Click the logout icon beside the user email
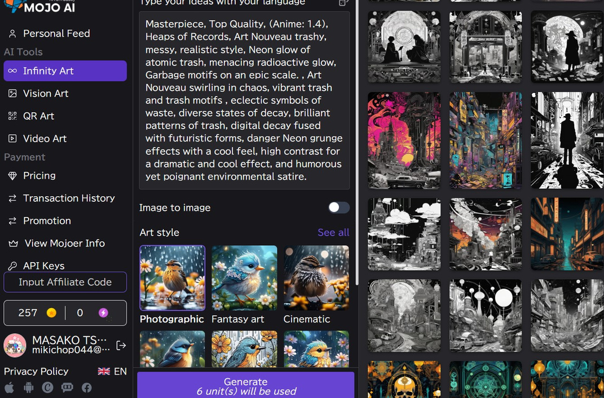Screen dimensions: 604x398 [x=121, y=345]
